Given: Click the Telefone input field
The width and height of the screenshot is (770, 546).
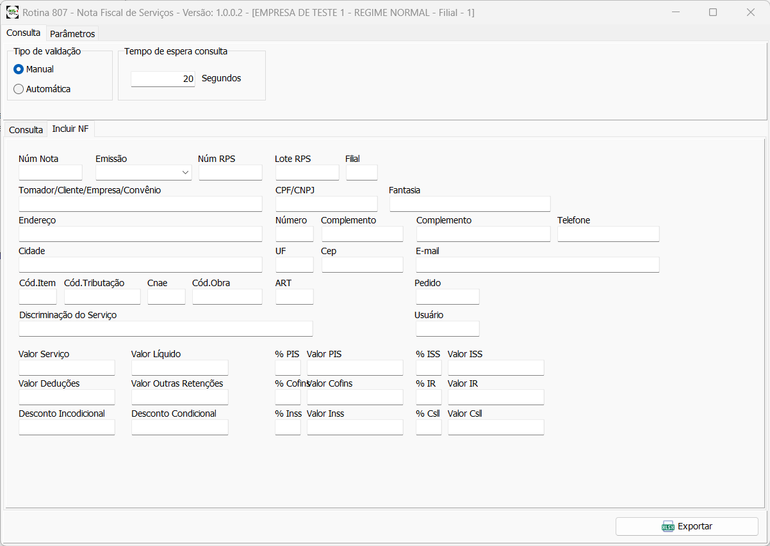Looking at the screenshot, I should click(608, 234).
